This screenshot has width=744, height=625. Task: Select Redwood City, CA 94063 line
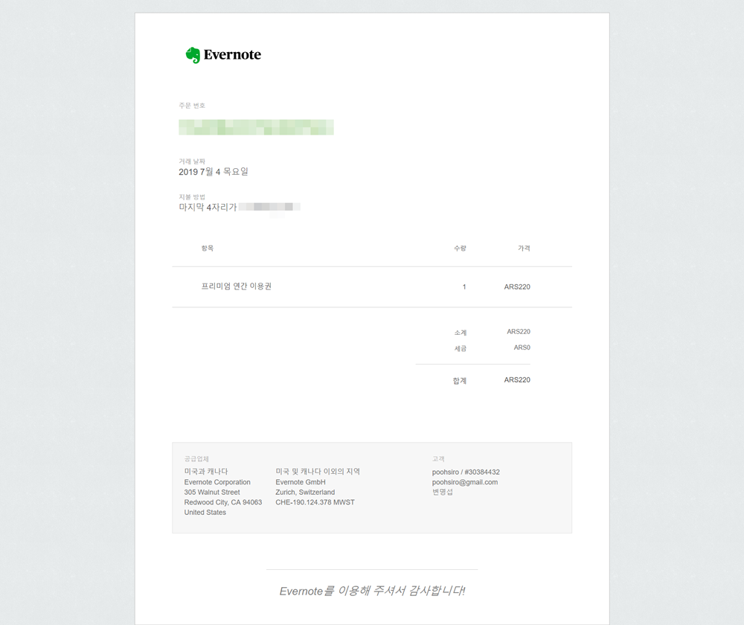click(x=223, y=502)
